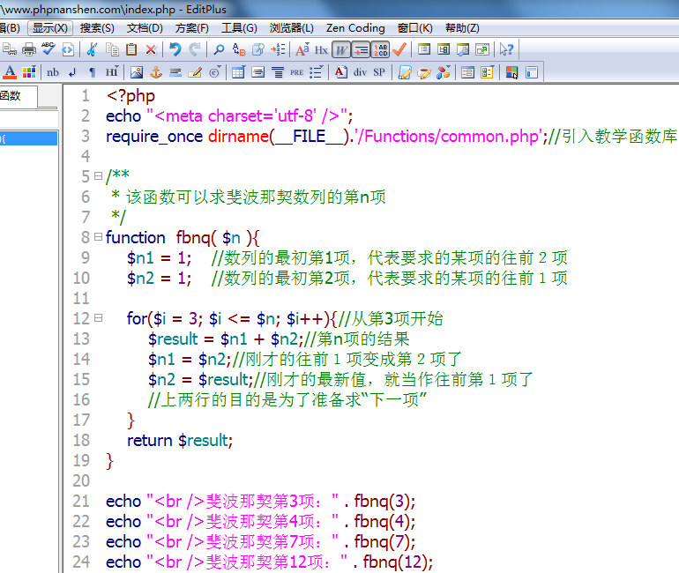The height and width of the screenshot is (573, 679).
Task: Open the font color A tool
Action: click(10, 72)
